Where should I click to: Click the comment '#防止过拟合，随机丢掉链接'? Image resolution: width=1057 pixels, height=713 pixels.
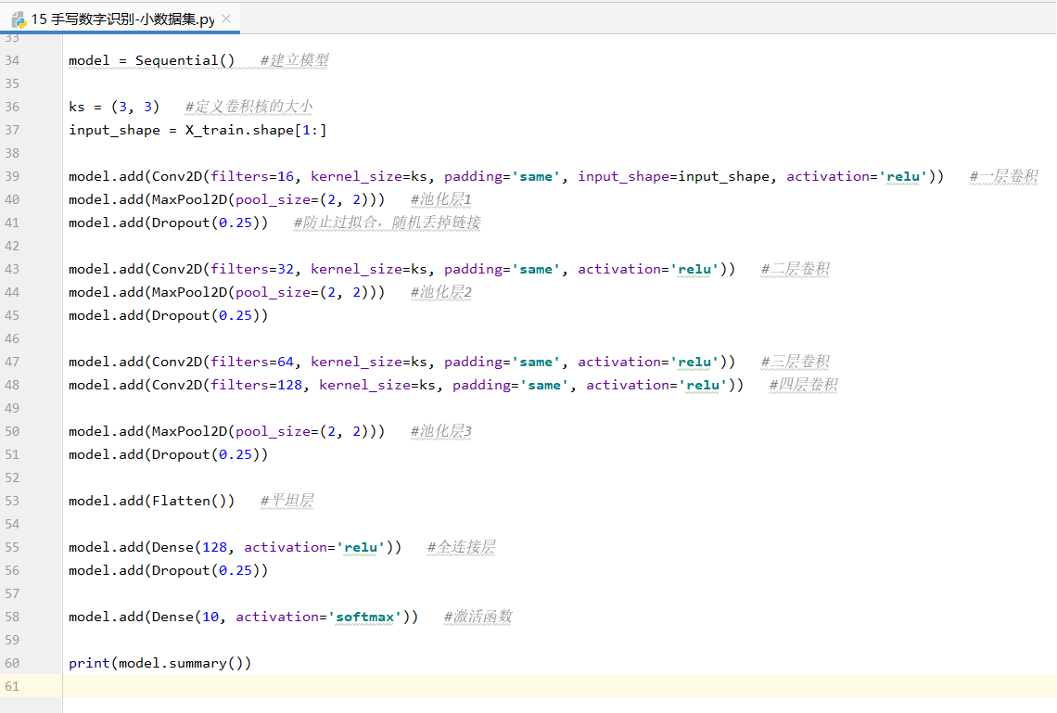387,223
